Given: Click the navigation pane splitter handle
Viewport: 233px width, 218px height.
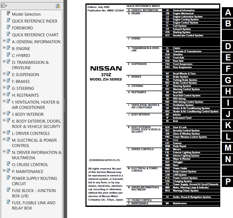Looking at the screenshot, I should click(64, 105).
